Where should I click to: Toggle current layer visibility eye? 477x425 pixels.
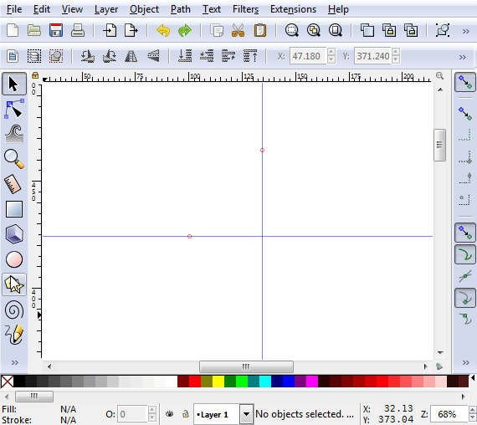coord(169,414)
